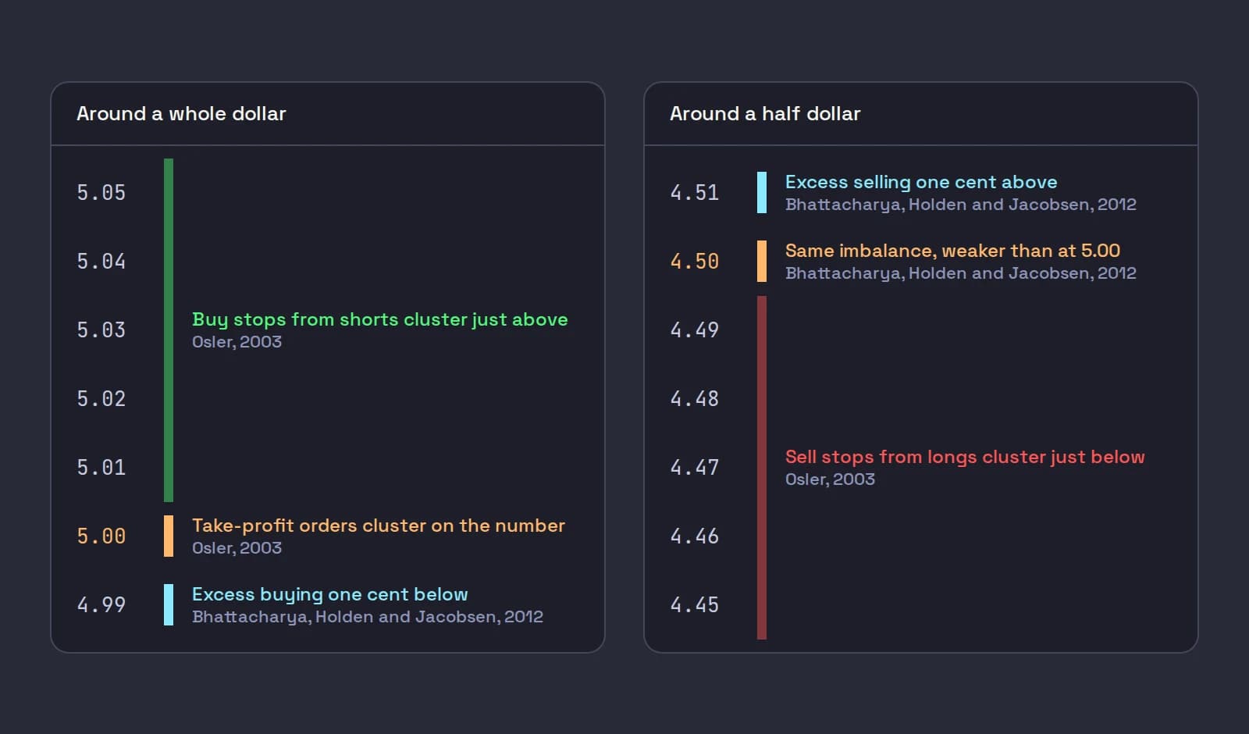1249x734 pixels.
Task: Click 'Take-profit orders cluster on the number'
Action: click(x=379, y=526)
